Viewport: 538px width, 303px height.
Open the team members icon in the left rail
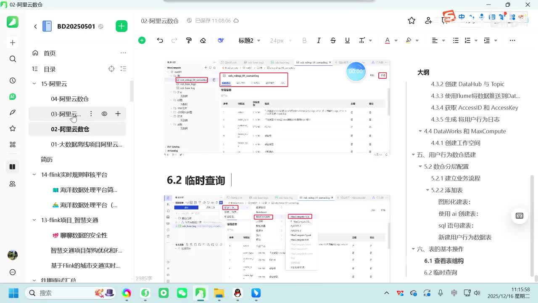point(13,183)
